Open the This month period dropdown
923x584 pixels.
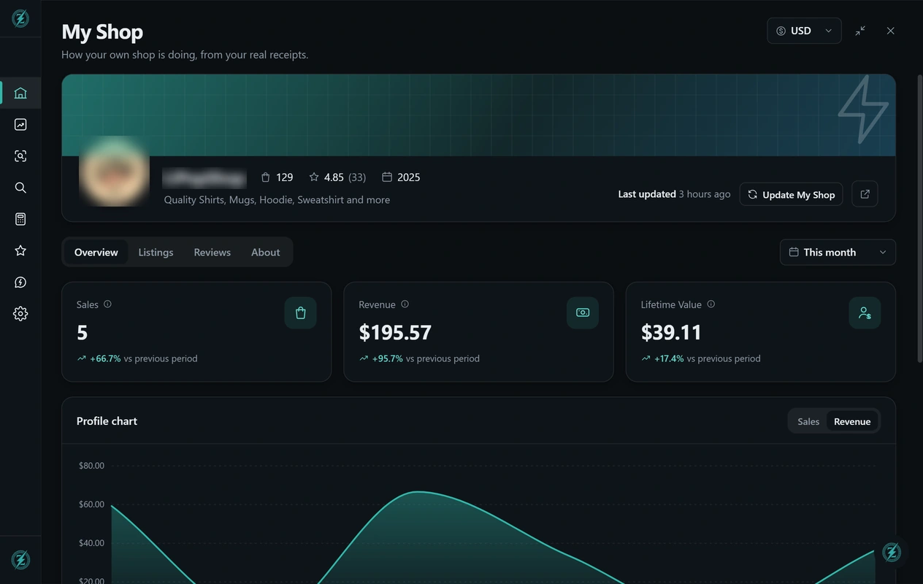[838, 252]
